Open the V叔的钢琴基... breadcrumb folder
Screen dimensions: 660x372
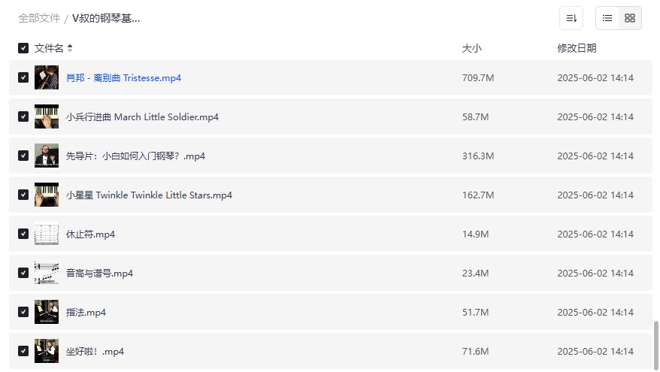pyautogui.click(x=106, y=18)
